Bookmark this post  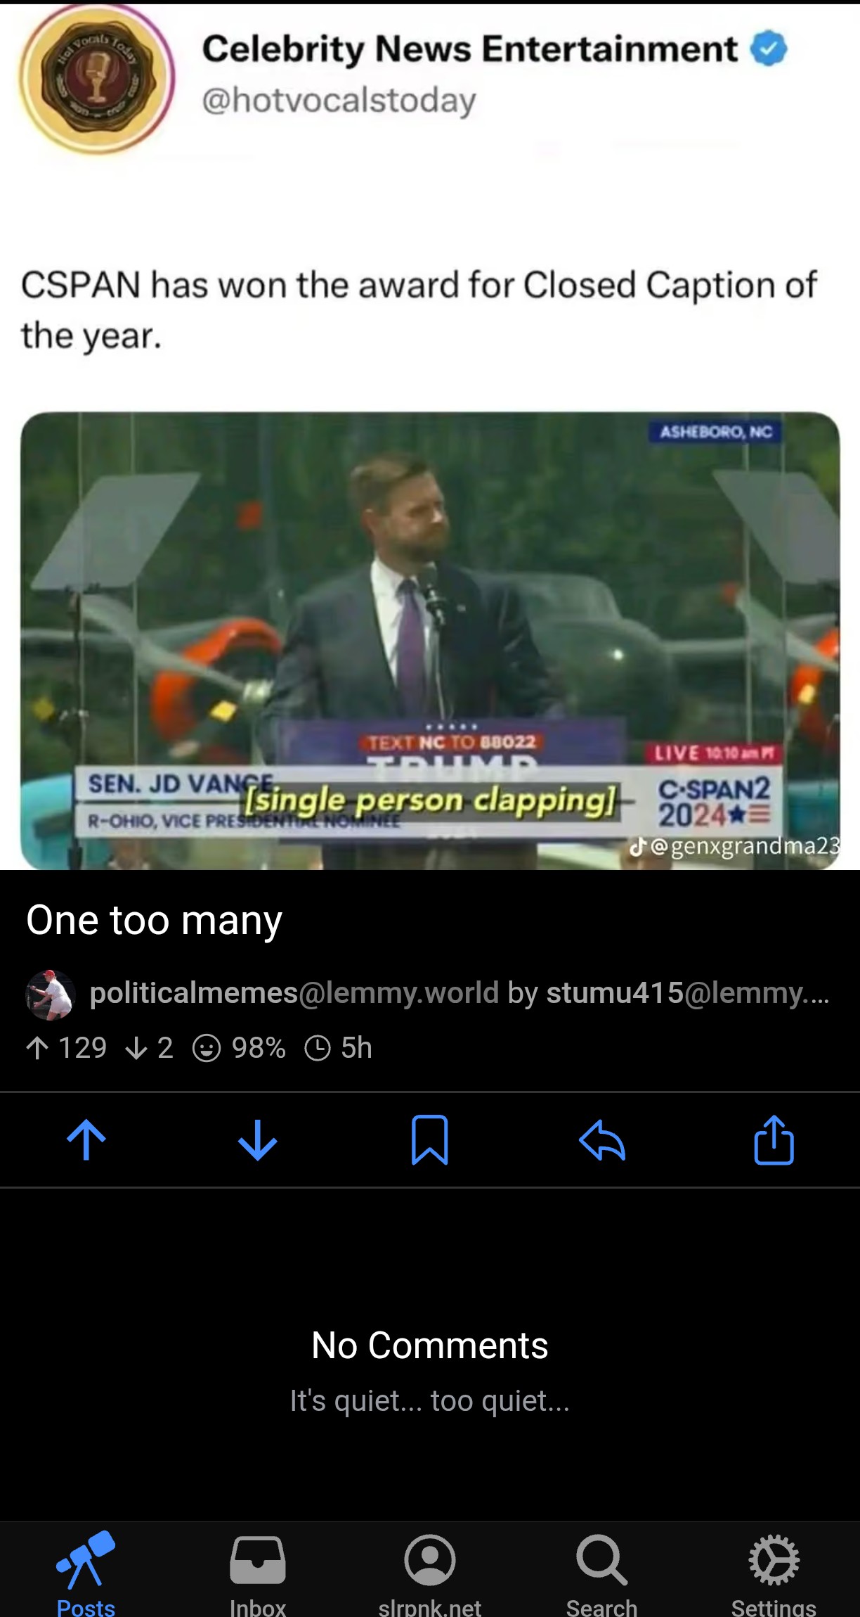(429, 1139)
